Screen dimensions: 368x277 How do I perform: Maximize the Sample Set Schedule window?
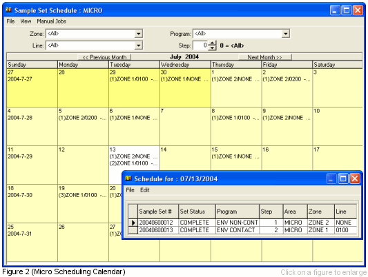[347, 10]
